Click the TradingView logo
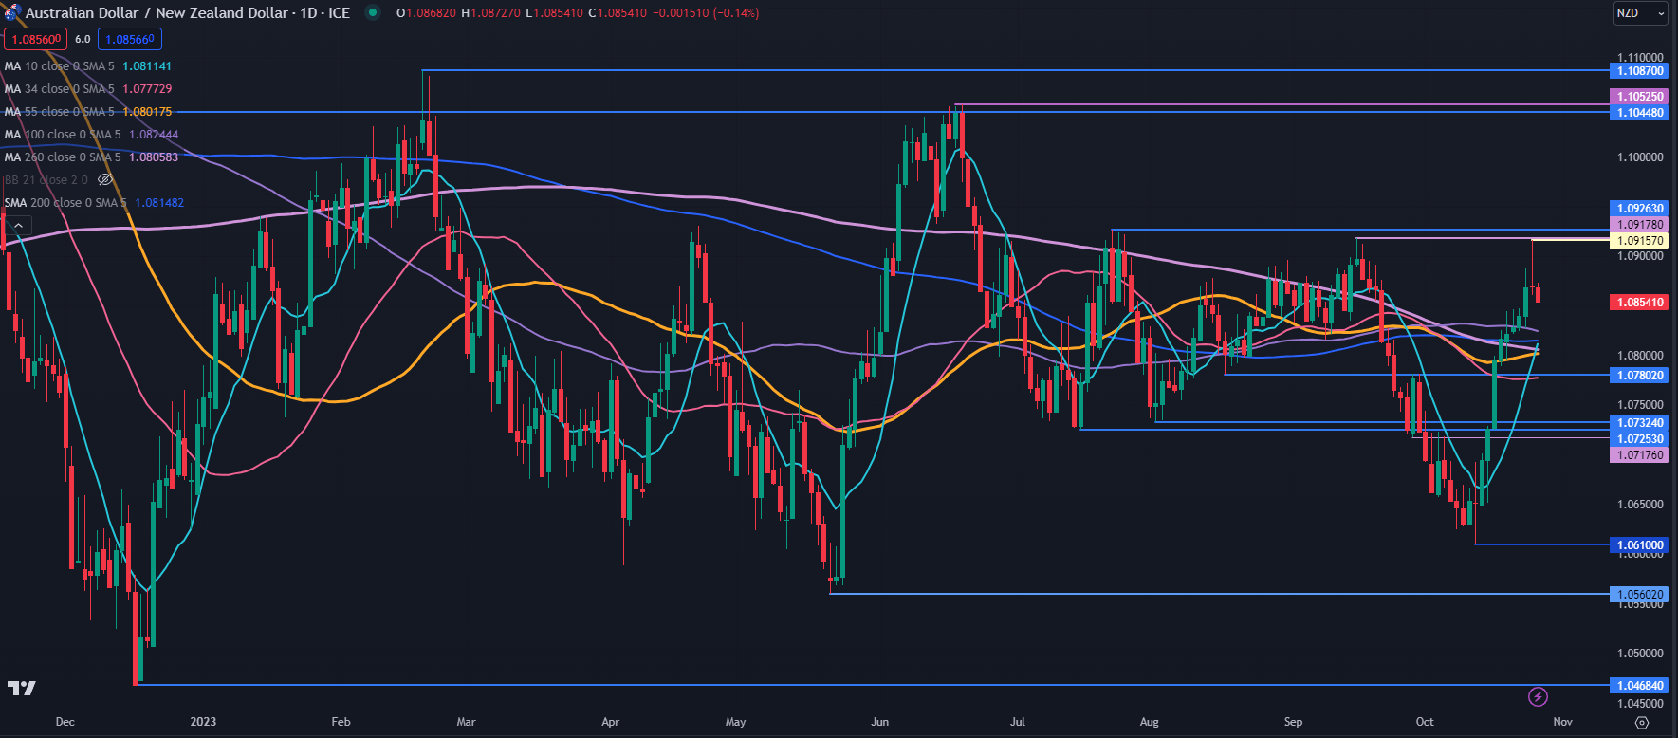 21,688
